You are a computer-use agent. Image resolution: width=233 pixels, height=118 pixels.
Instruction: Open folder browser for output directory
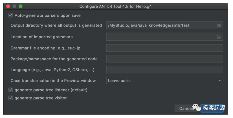pyautogui.click(x=219, y=25)
